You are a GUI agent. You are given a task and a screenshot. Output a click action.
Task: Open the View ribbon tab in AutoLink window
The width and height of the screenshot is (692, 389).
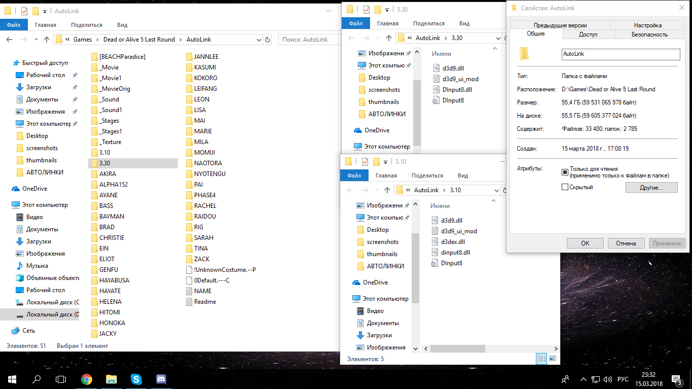pos(122,25)
